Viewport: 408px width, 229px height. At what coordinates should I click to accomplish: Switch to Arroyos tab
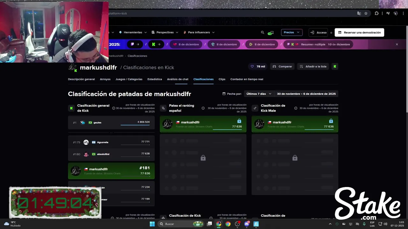(x=105, y=79)
